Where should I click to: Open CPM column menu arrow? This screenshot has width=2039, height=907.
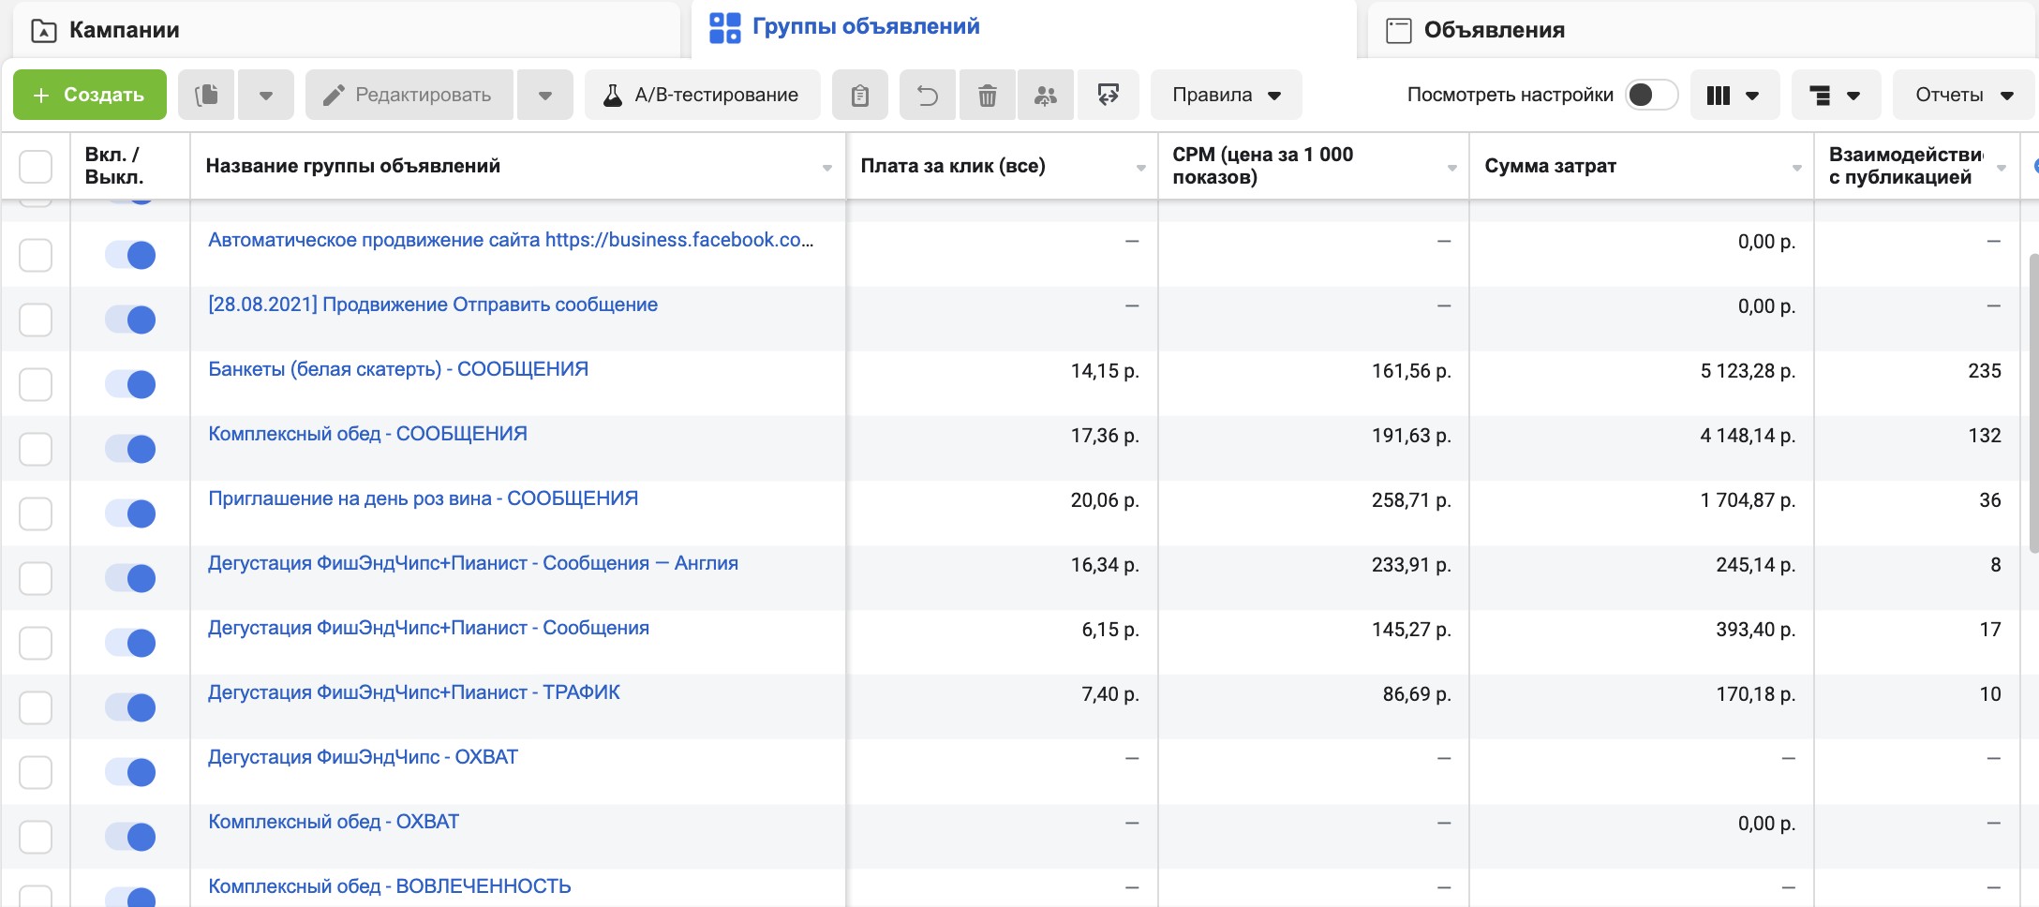tap(1452, 168)
